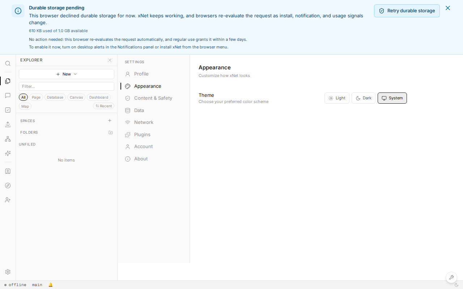Click the moon icon in status bar
Image resolution: width=463 pixels, height=289 pixels.
tap(456, 285)
